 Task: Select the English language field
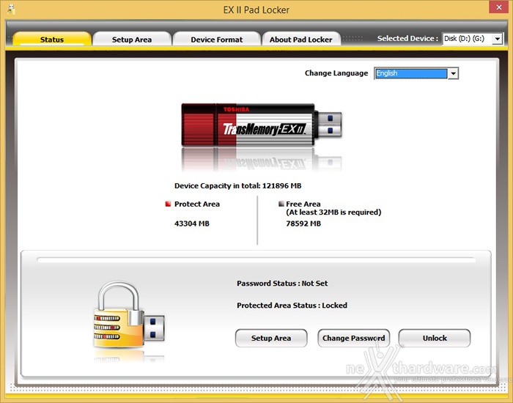pyautogui.click(x=411, y=73)
